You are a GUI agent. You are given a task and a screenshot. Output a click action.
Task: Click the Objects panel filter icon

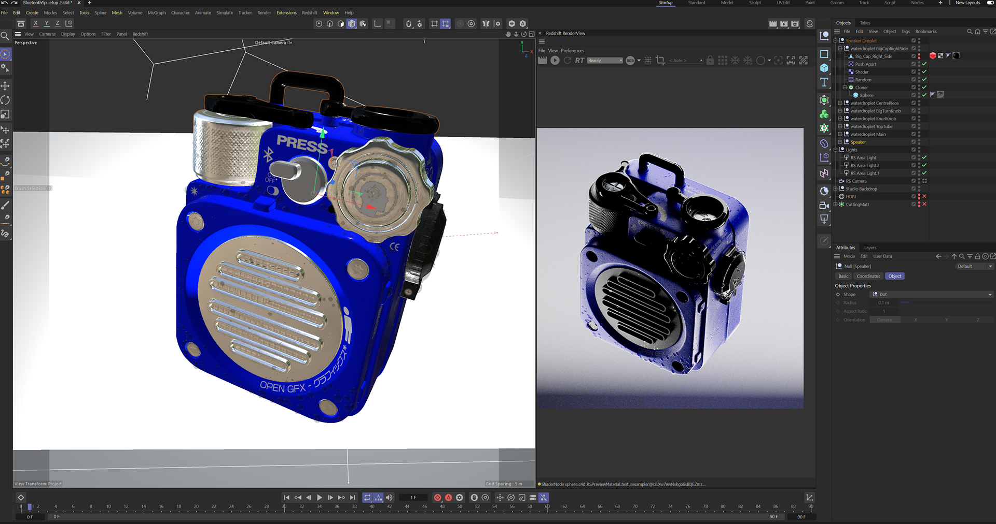[x=985, y=32]
